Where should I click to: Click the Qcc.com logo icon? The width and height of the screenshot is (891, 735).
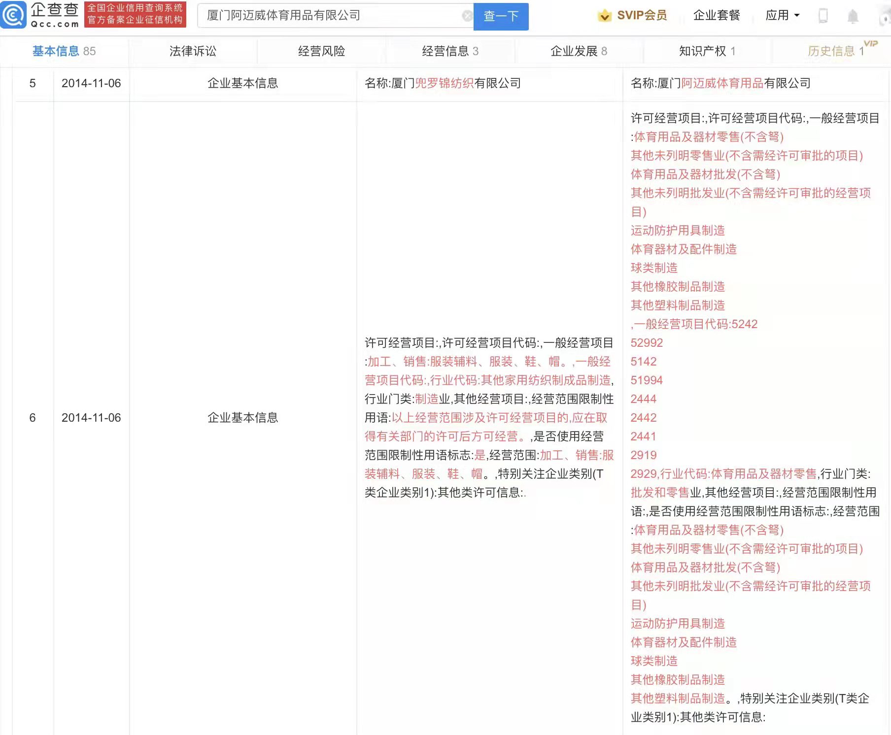click(13, 15)
